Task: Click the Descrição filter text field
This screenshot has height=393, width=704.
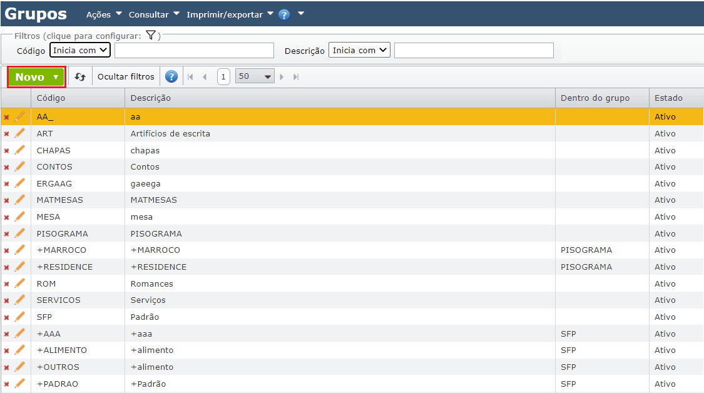Action: click(x=474, y=51)
